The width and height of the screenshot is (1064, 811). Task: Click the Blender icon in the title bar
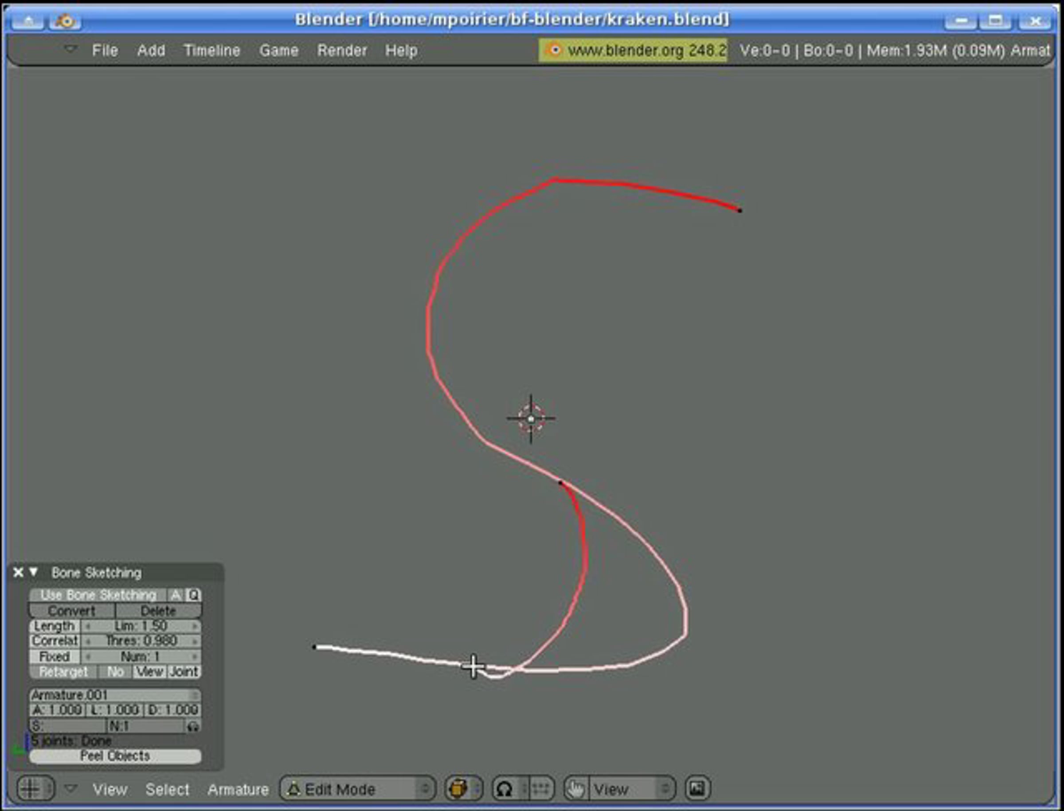65,21
